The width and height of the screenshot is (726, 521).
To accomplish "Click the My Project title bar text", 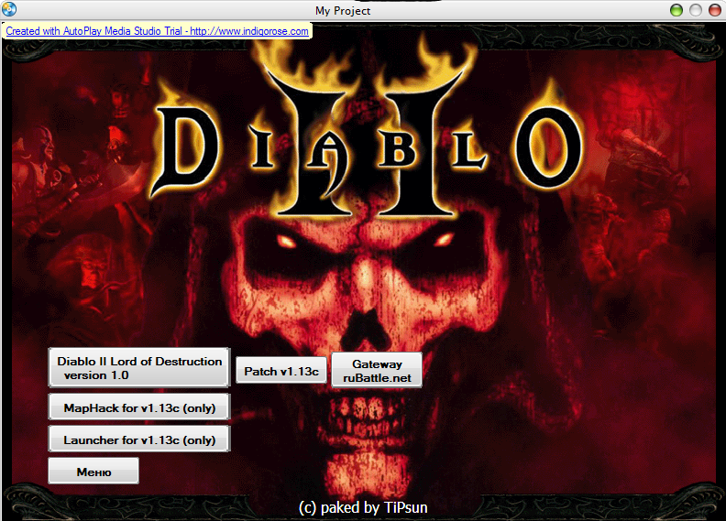I will click(344, 10).
